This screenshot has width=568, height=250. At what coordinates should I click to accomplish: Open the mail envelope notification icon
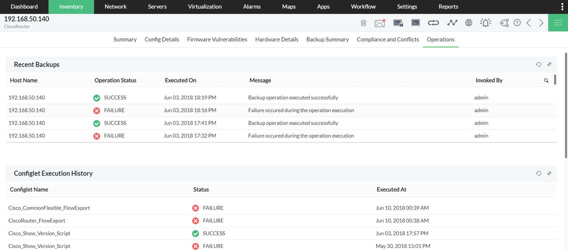tap(380, 23)
